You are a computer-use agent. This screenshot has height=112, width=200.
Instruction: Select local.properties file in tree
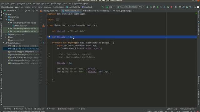(x=23, y=63)
